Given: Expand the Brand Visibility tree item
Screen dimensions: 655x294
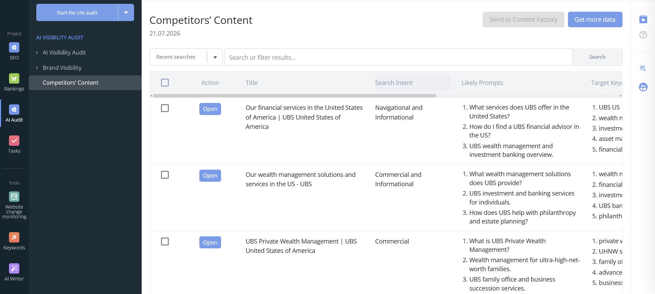Looking at the screenshot, I should pyautogui.click(x=37, y=68).
